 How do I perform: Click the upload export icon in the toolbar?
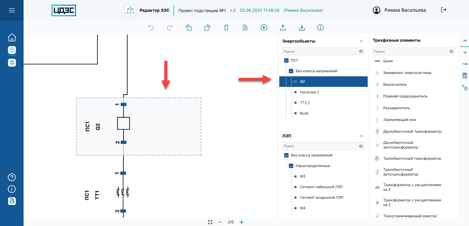(x=283, y=28)
